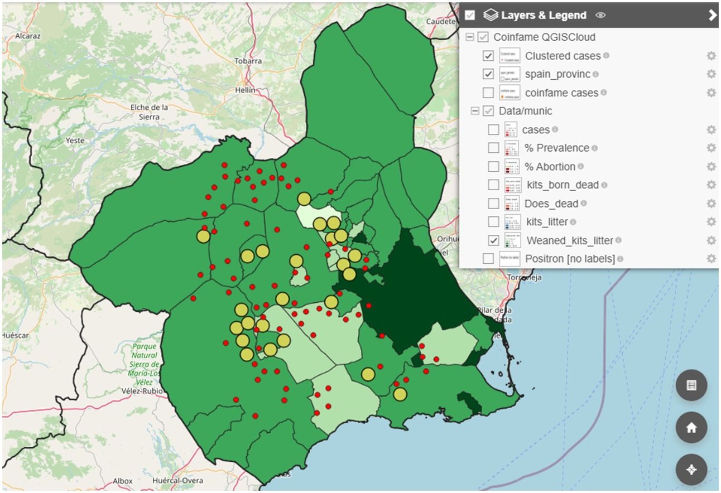Toggle the eye icon in Layers header
The width and height of the screenshot is (721, 493).
(600, 16)
